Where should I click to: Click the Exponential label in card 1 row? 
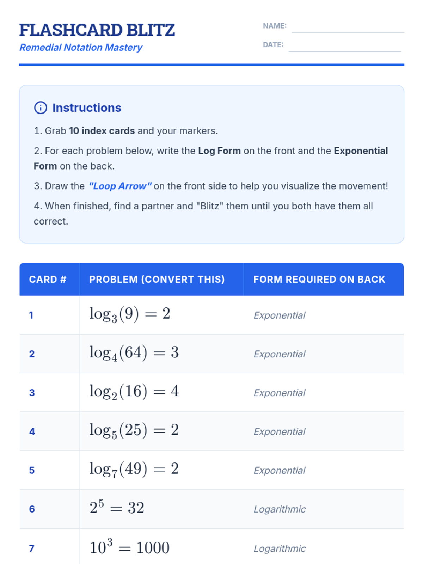click(x=280, y=315)
